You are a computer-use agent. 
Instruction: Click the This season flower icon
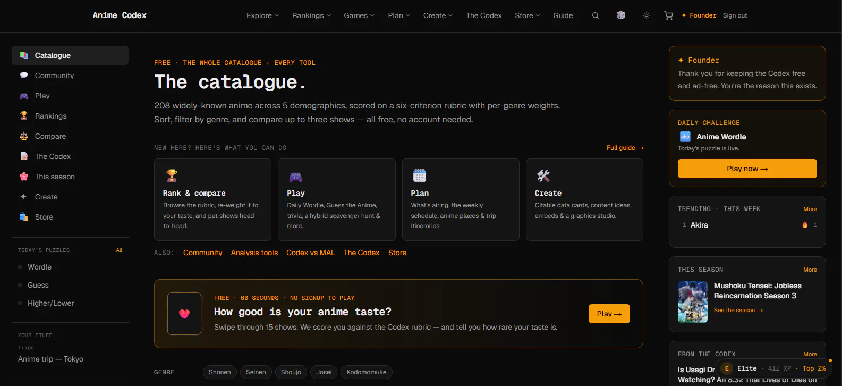24,177
